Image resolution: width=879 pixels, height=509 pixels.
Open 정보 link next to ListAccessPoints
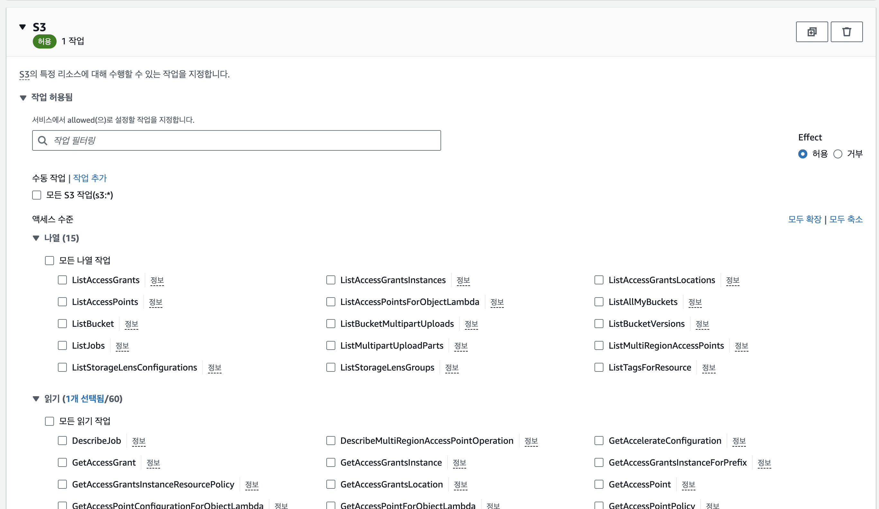[x=156, y=302]
